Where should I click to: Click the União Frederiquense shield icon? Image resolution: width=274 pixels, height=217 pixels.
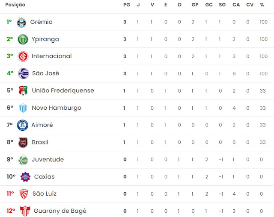pyautogui.click(x=23, y=91)
